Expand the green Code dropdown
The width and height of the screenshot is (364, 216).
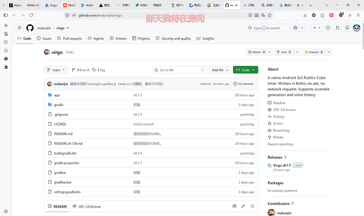click(245, 70)
